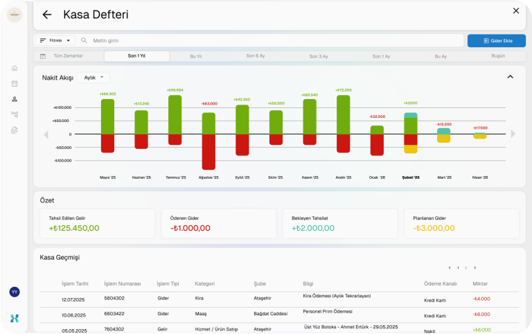Screen dimensions: 532x334
Task: Collapse the Nakit Akışı chart panel
Action: pos(511,77)
